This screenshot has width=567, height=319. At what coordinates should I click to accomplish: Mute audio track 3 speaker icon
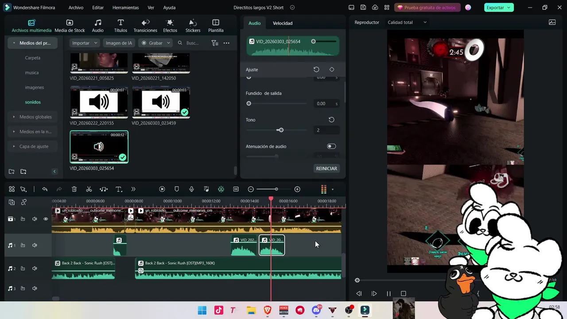tap(35, 288)
